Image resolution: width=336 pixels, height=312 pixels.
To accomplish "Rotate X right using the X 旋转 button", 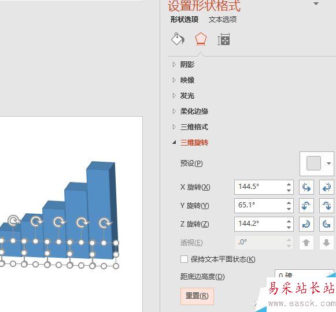I will click(326, 187).
